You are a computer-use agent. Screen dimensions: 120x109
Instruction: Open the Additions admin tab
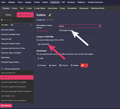coord(81,2)
